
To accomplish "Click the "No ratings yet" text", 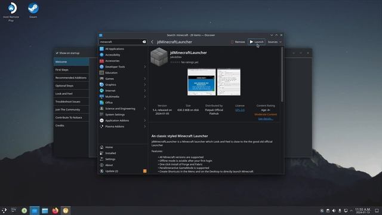I will coord(190,62).
